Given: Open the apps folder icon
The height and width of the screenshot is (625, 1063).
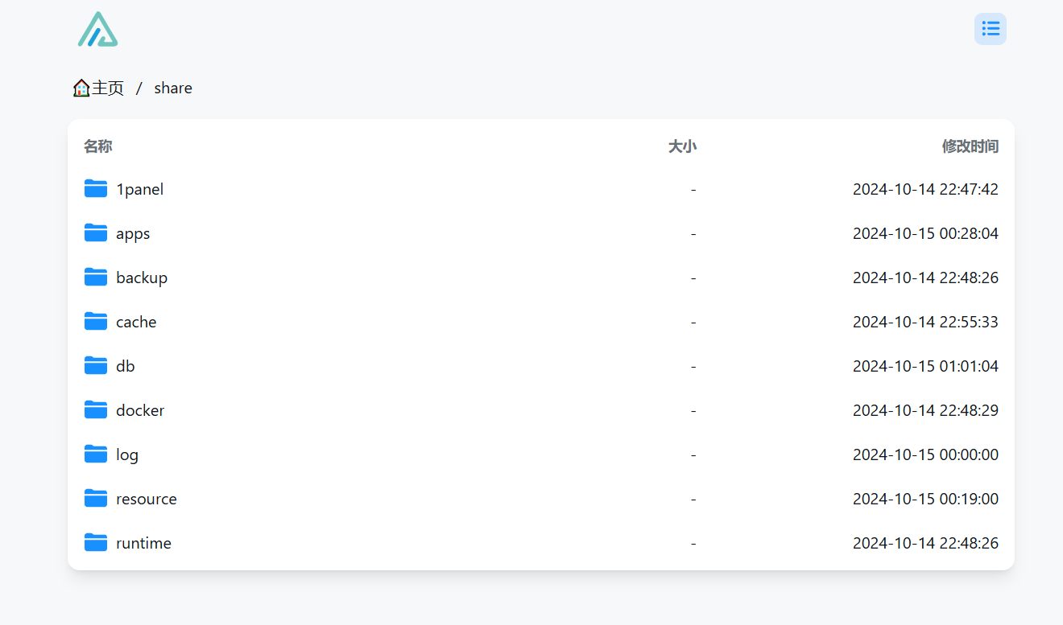Looking at the screenshot, I should click(x=96, y=233).
